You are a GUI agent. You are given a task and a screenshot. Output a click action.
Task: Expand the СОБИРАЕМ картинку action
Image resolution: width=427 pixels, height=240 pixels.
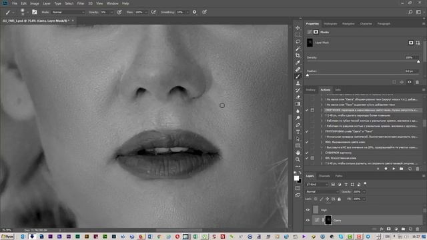coord(322,153)
